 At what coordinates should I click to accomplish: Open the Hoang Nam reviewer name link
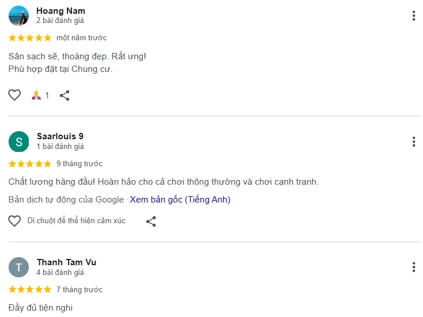tap(61, 11)
